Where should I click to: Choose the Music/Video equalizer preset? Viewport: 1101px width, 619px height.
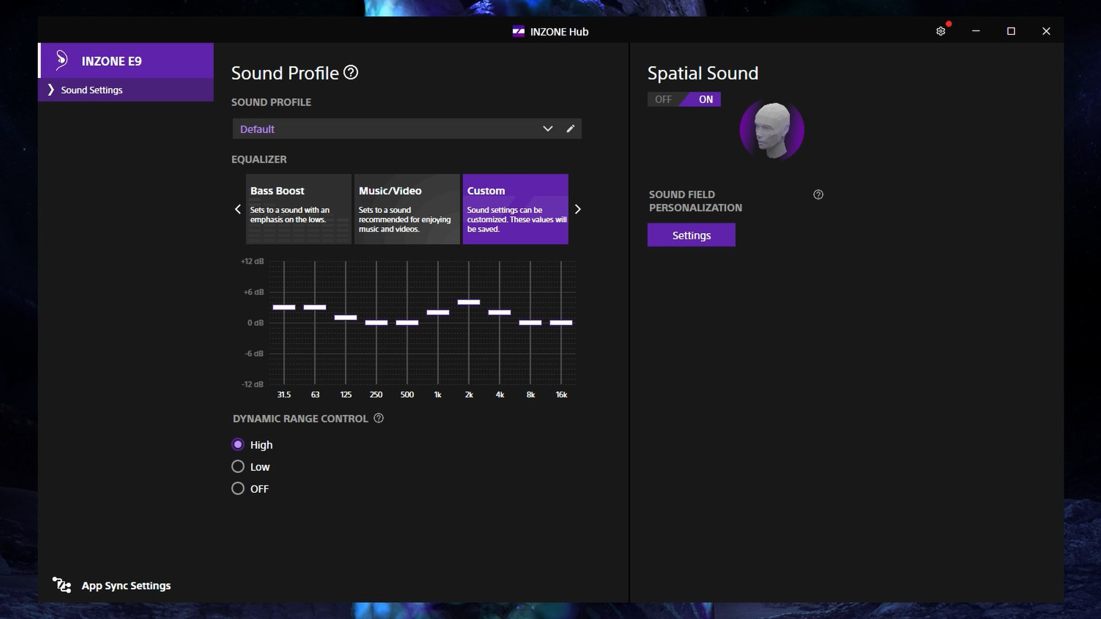[x=407, y=209]
